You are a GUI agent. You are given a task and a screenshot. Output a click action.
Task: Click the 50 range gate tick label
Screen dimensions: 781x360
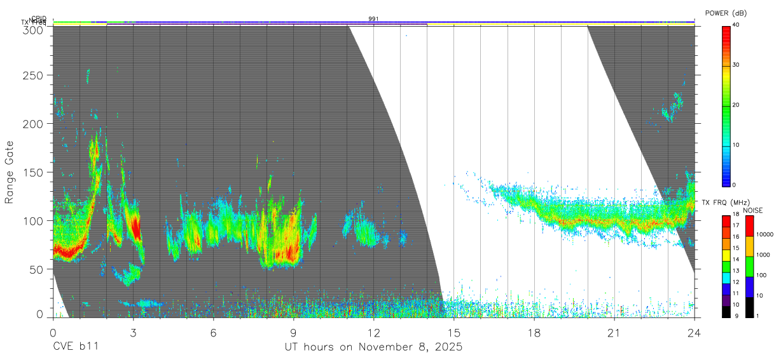pos(37,269)
